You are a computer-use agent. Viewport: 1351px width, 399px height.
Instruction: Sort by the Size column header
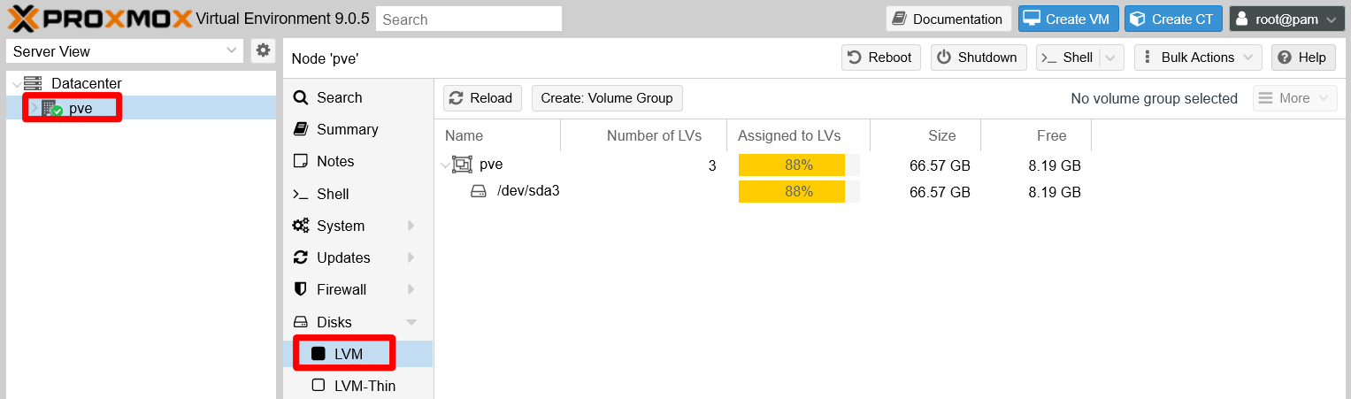[925, 135]
